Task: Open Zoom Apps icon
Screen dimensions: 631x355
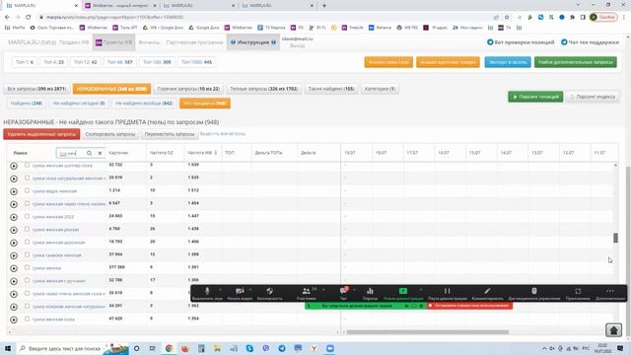Action: pyautogui.click(x=578, y=294)
